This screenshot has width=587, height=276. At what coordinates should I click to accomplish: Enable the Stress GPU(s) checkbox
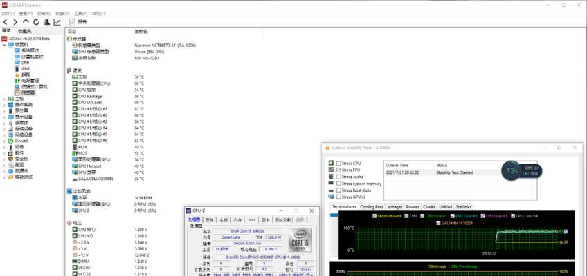[338, 197]
